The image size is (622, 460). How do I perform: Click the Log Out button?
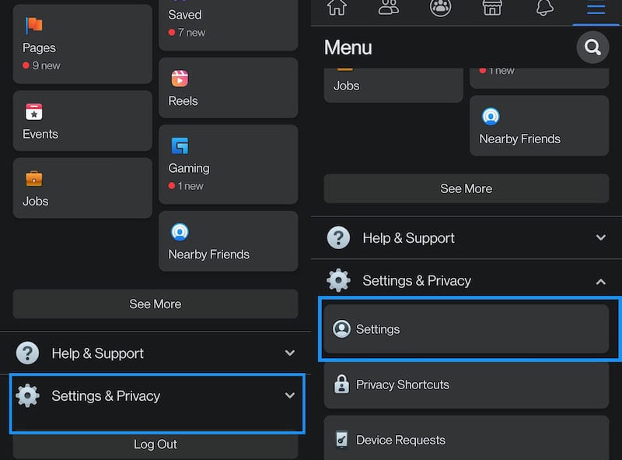155,444
